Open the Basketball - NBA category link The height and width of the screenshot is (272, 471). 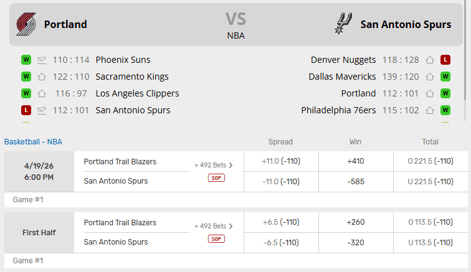pos(37,141)
